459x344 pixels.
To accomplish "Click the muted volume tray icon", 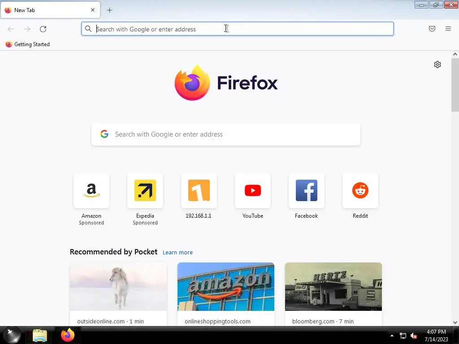I will [414, 336].
